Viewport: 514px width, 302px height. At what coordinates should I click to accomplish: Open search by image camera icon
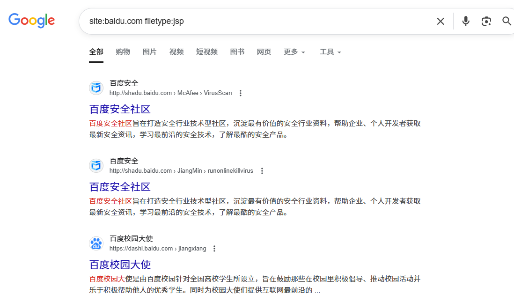pos(486,22)
